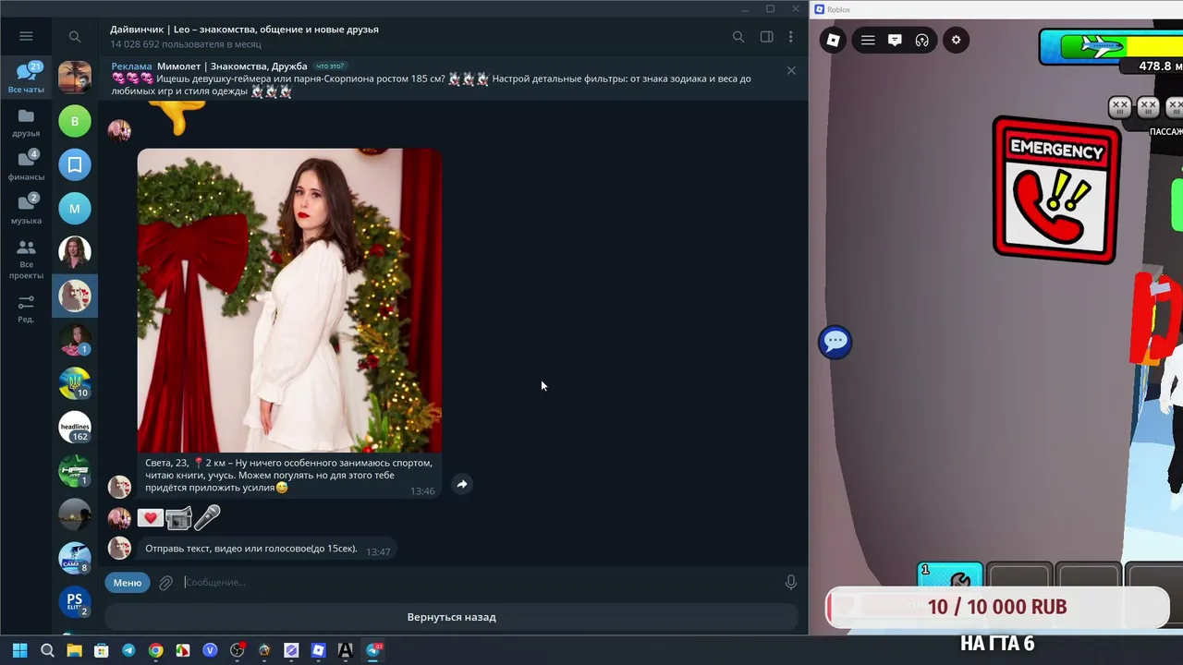
Task: Open the Windows Start menu
Action: pos(19,650)
